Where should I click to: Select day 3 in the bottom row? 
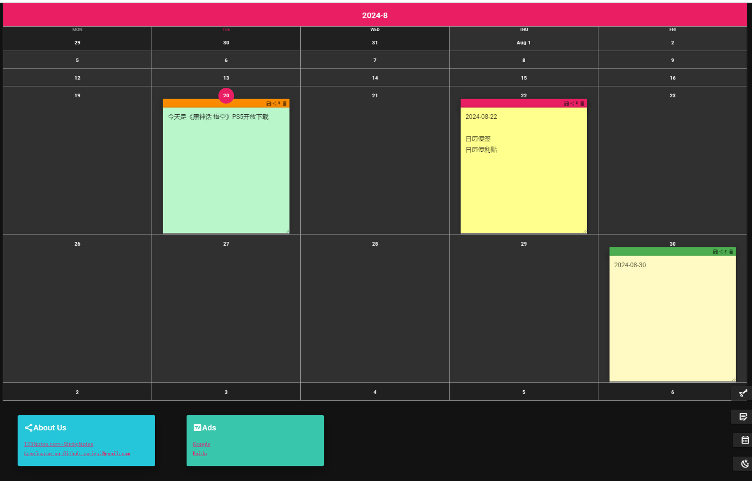click(226, 392)
